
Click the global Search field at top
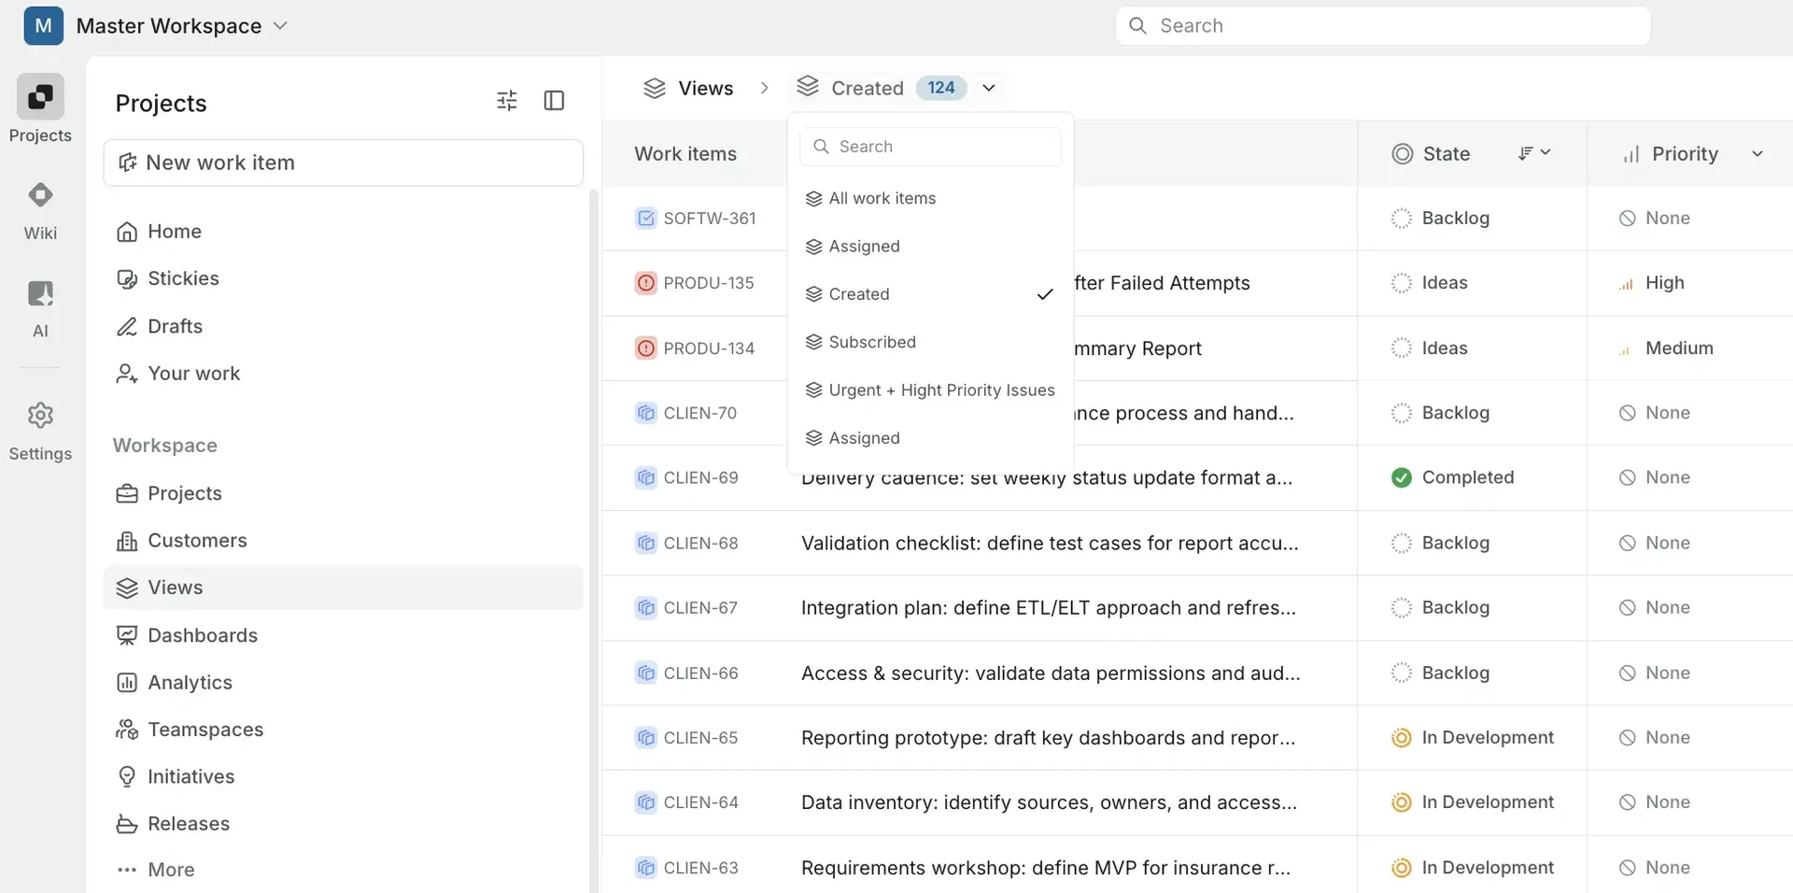click(1383, 25)
